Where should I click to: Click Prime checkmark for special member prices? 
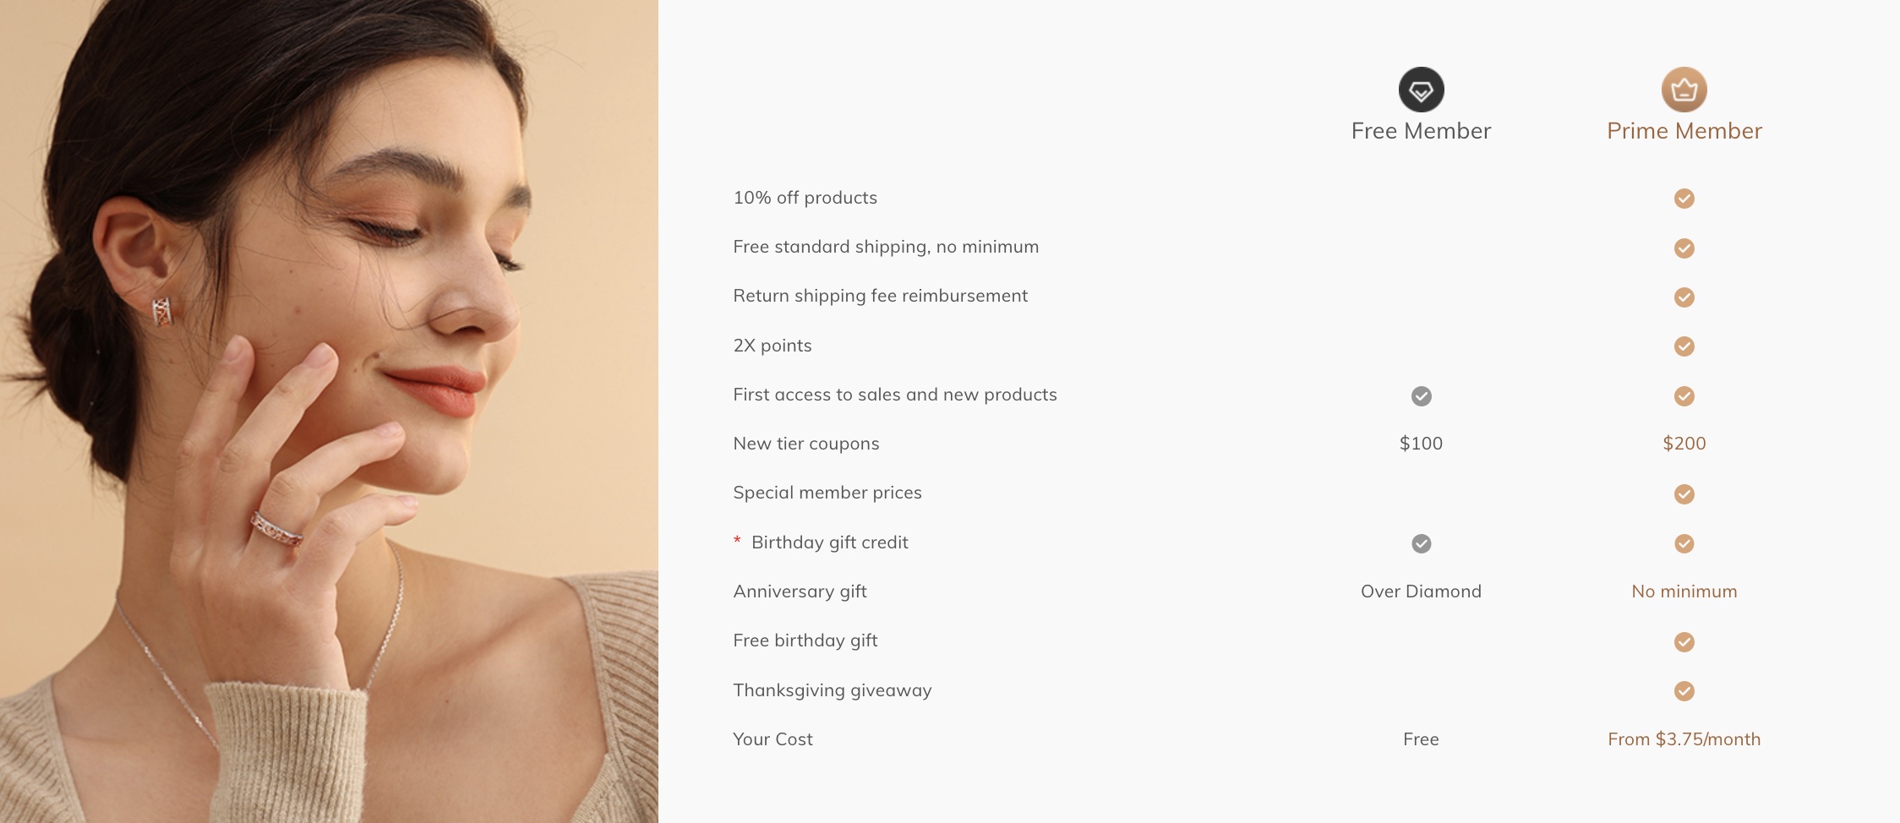(x=1684, y=494)
